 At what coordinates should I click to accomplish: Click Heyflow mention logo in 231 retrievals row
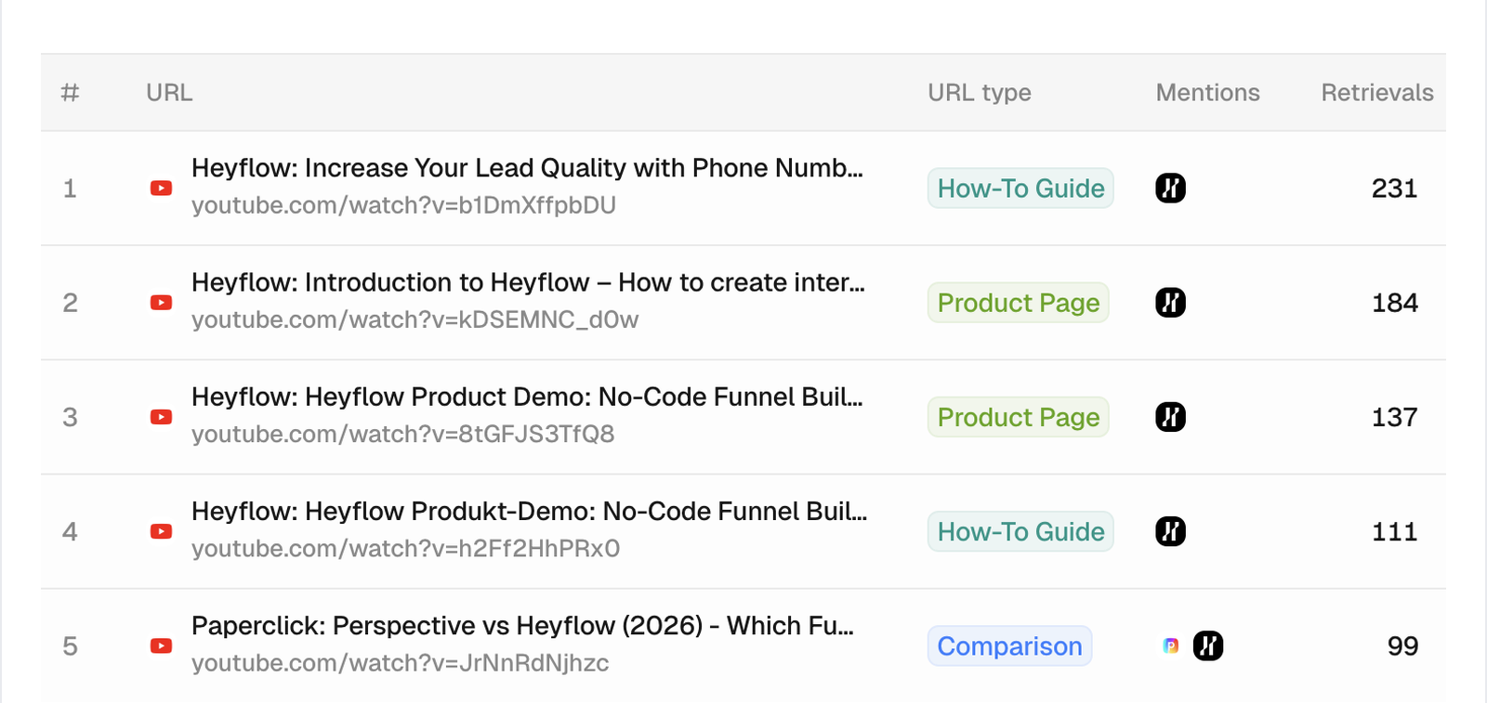coord(1170,189)
